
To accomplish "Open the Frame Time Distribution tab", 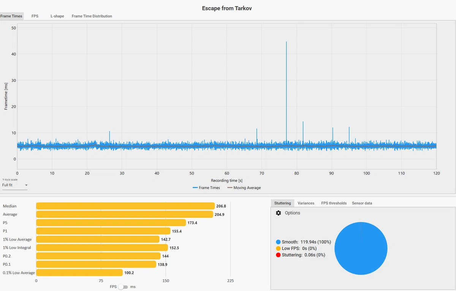I will (92, 16).
